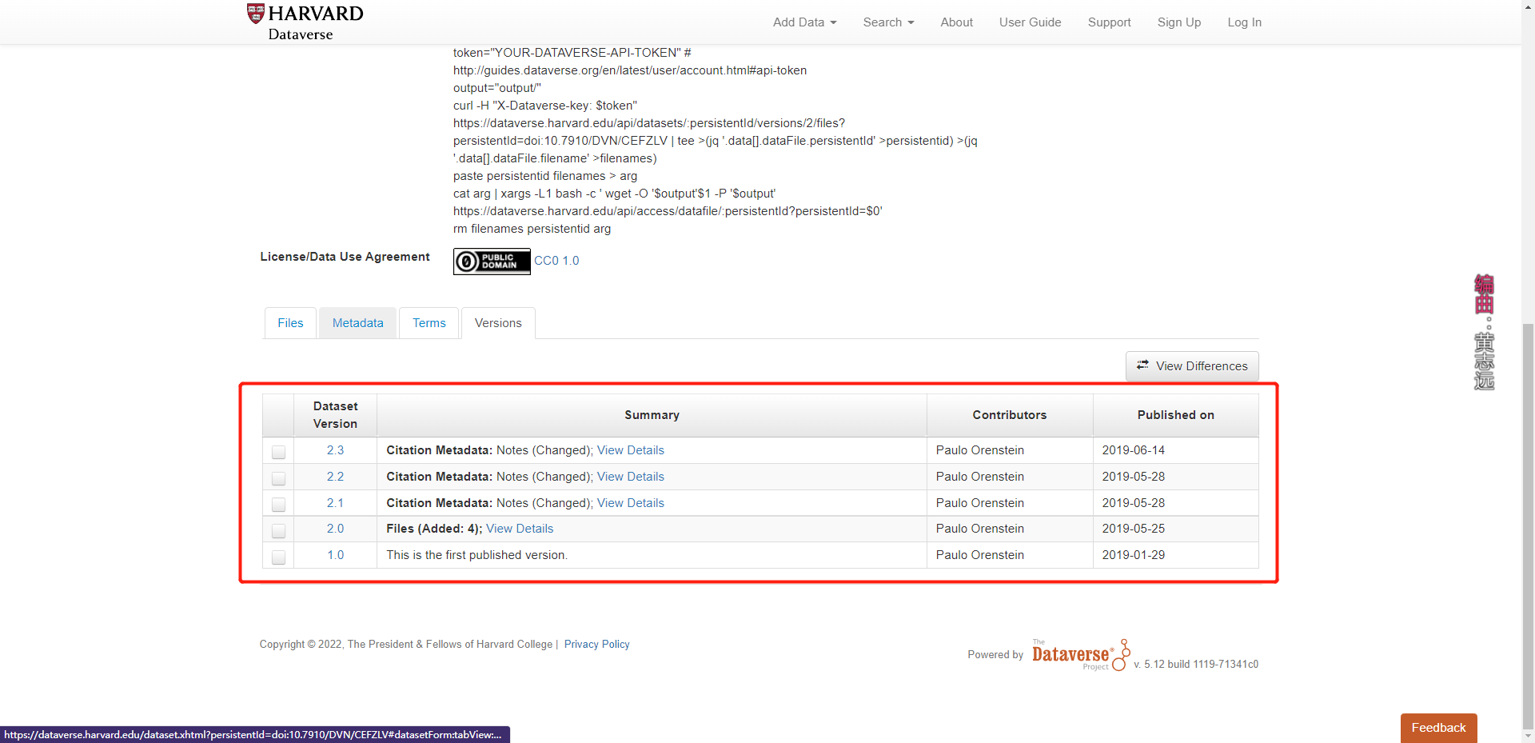The width and height of the screenshot is (1535, 743).
Task: Click View Details for Files Added row
Action: pyautogui.click(x=520, y=529)
